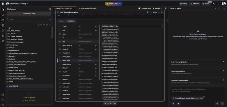Click the share icon in top bar
The height and width of the screenshot is (107, 227).
(x=214, y=4)
